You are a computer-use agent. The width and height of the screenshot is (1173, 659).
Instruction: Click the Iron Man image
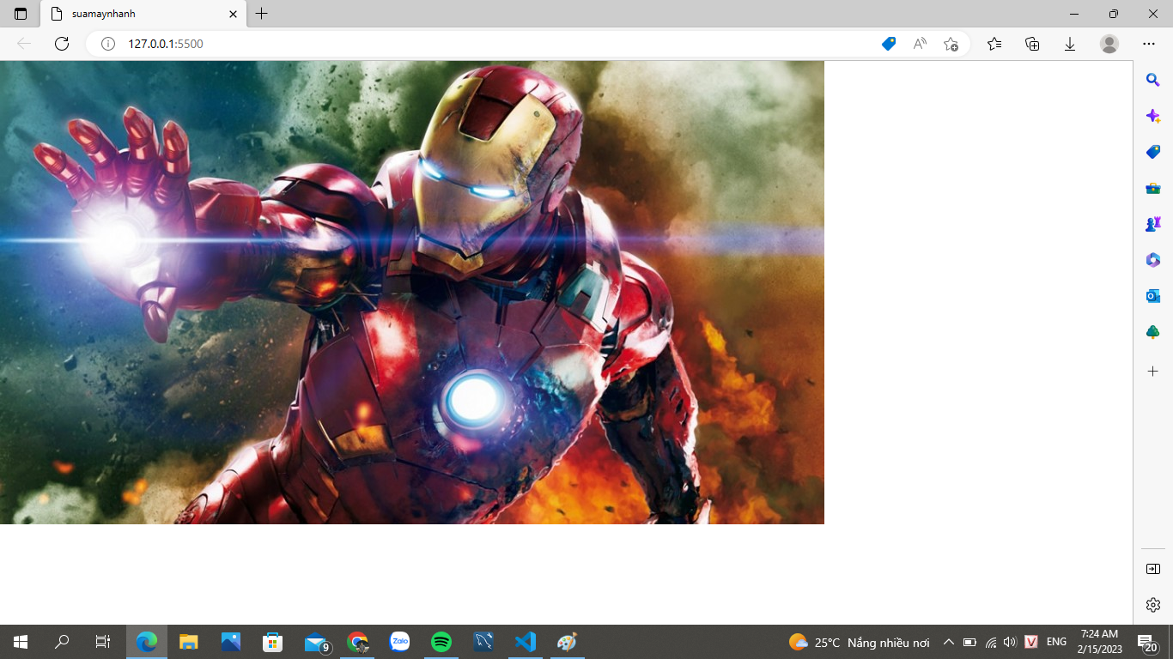pyautogui.click(x=412, y=293)
